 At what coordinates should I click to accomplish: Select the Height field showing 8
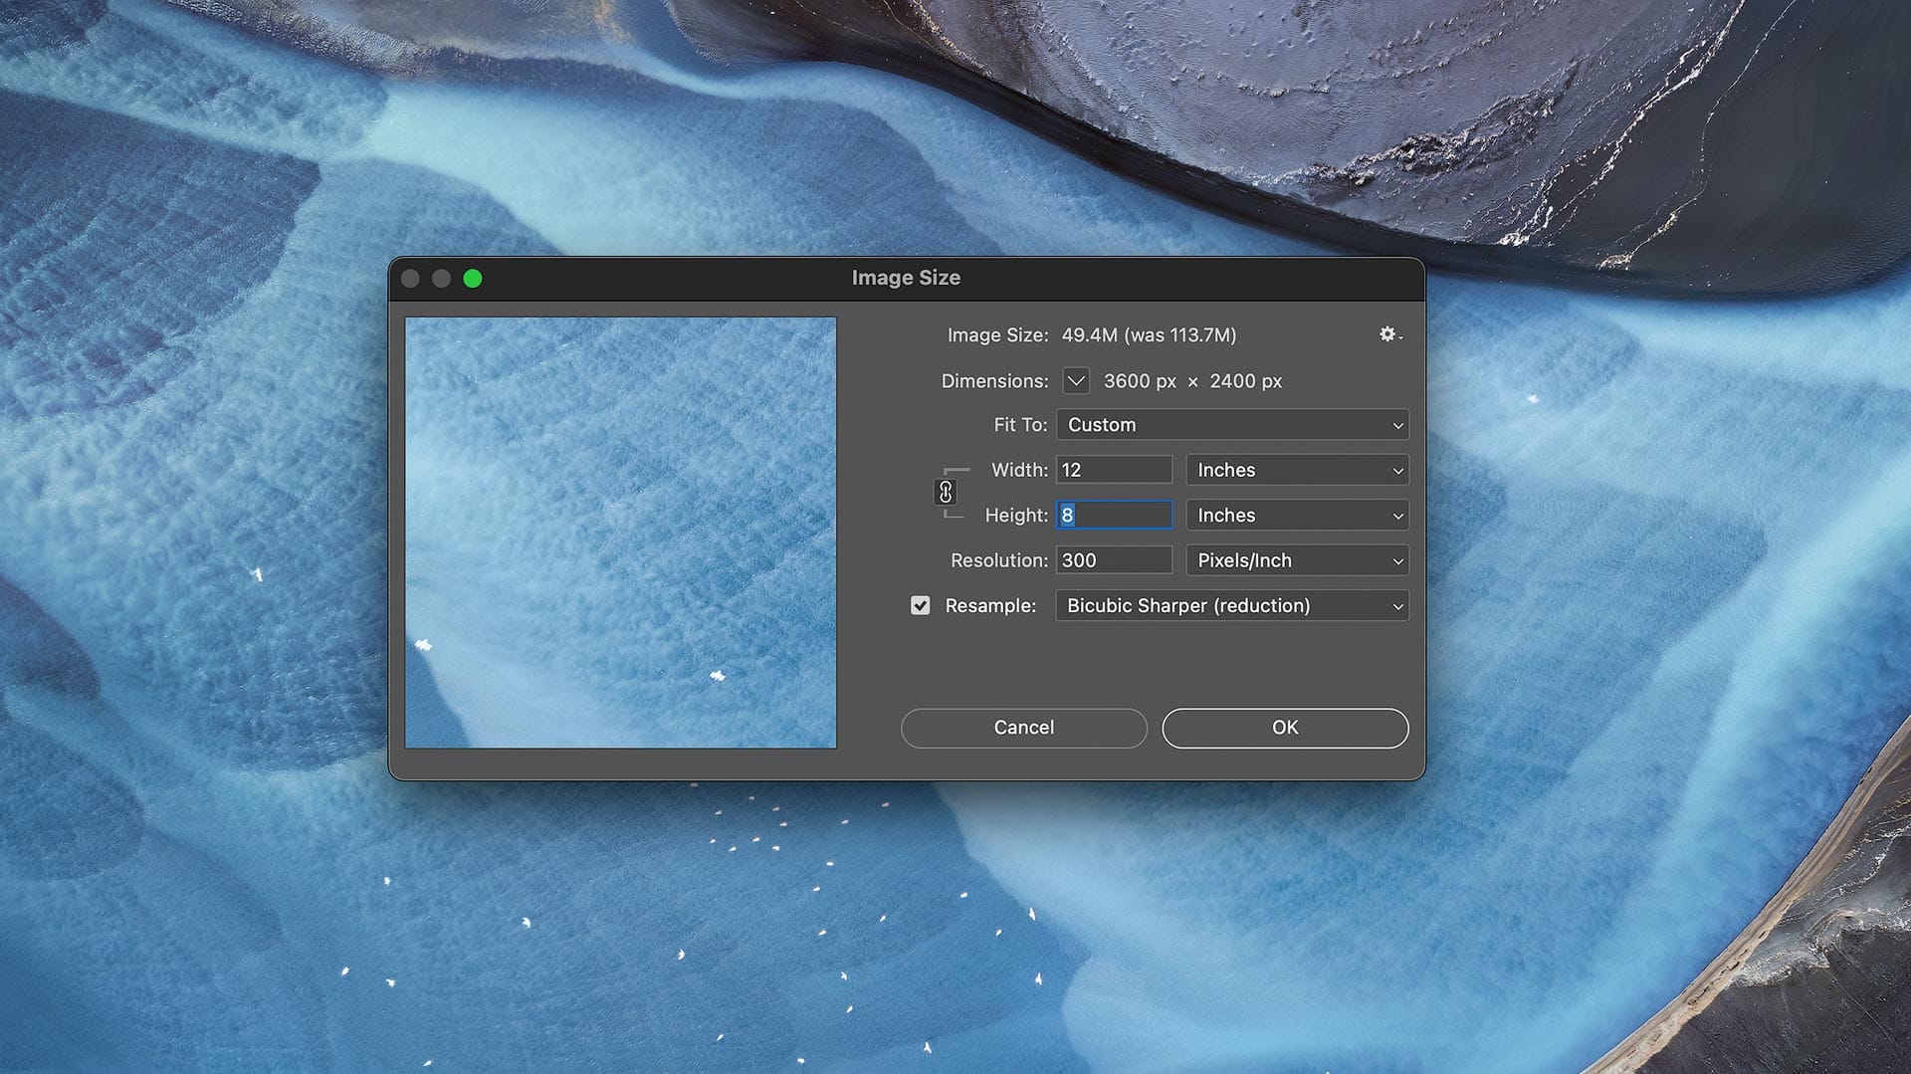coord(1113,515)
